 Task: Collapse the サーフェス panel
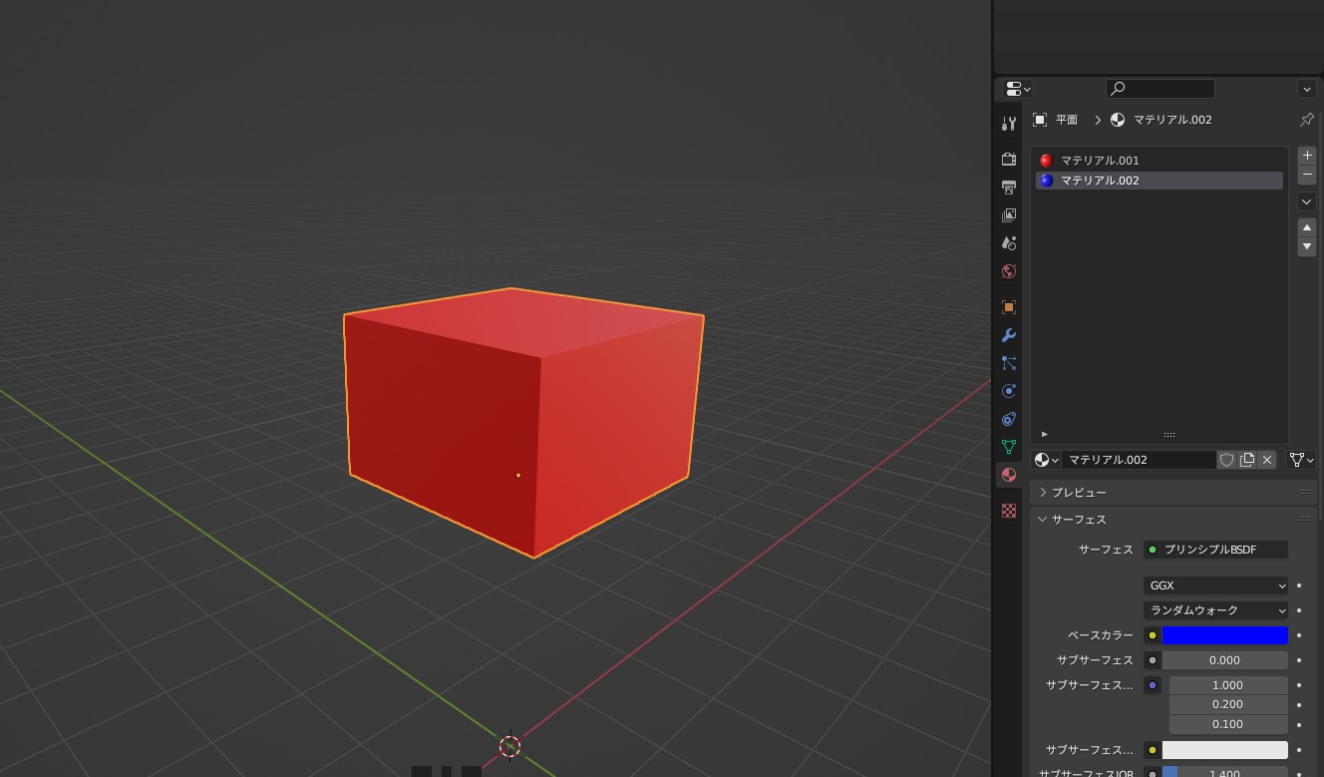point(1078,519)
